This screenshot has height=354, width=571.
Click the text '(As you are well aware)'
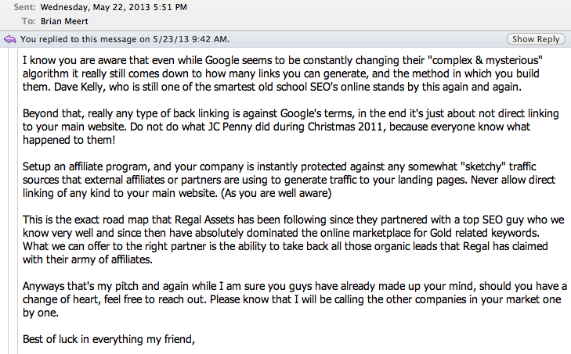coord(276,193)
